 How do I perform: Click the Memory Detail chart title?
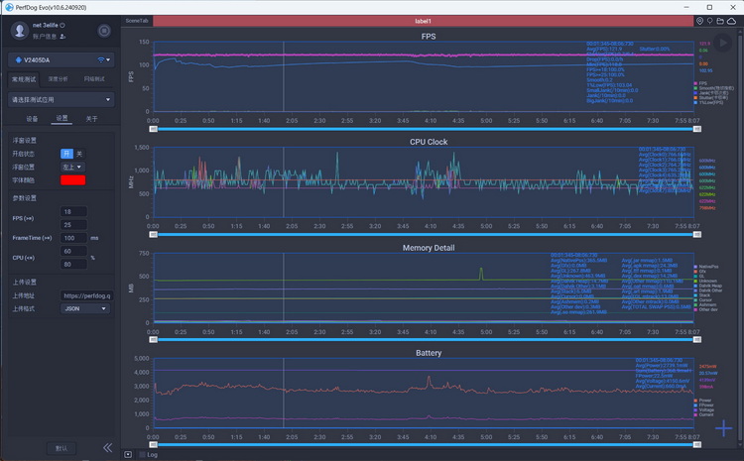tap(429, 248)
